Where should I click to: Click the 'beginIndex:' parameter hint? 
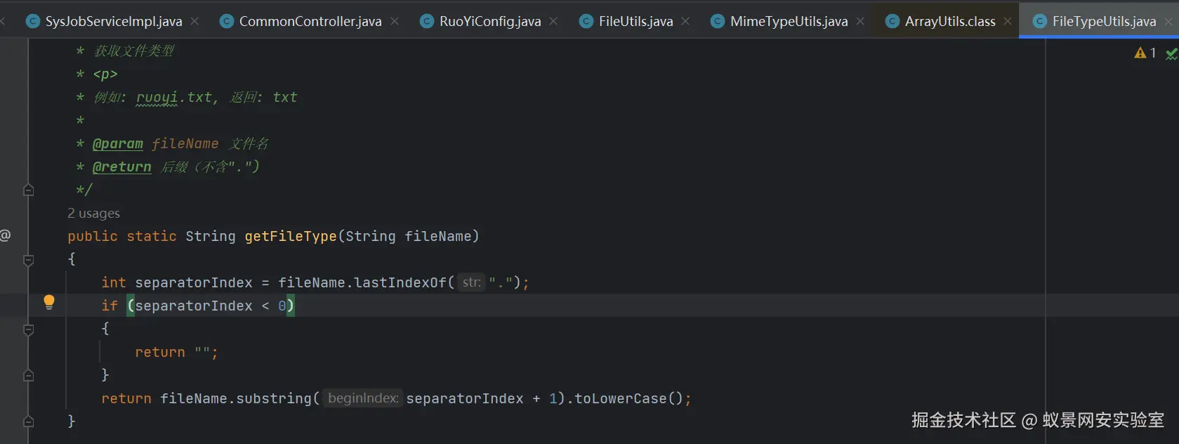tap(363, 398)
